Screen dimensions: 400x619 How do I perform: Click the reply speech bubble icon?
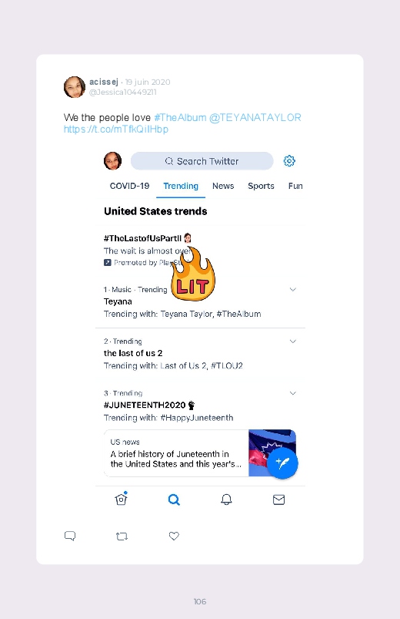click(x=70, y=536)
